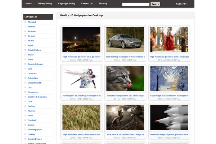Open the winged anime girl thumbnail
The image size is (216, 144).
point(81,78)
